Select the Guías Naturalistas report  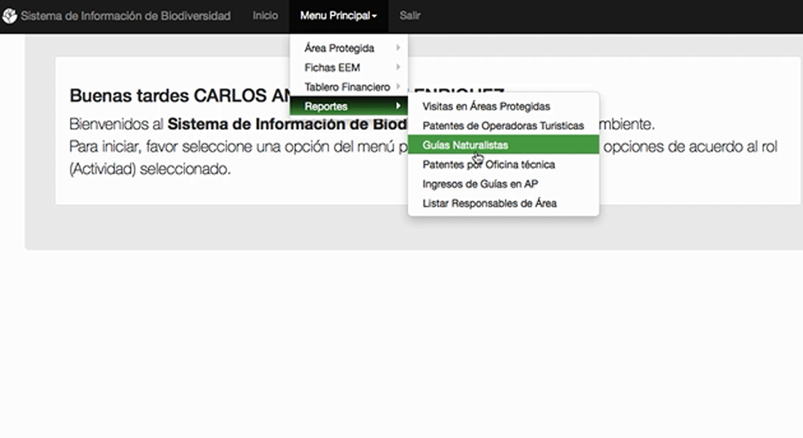(x=465, y=145)
